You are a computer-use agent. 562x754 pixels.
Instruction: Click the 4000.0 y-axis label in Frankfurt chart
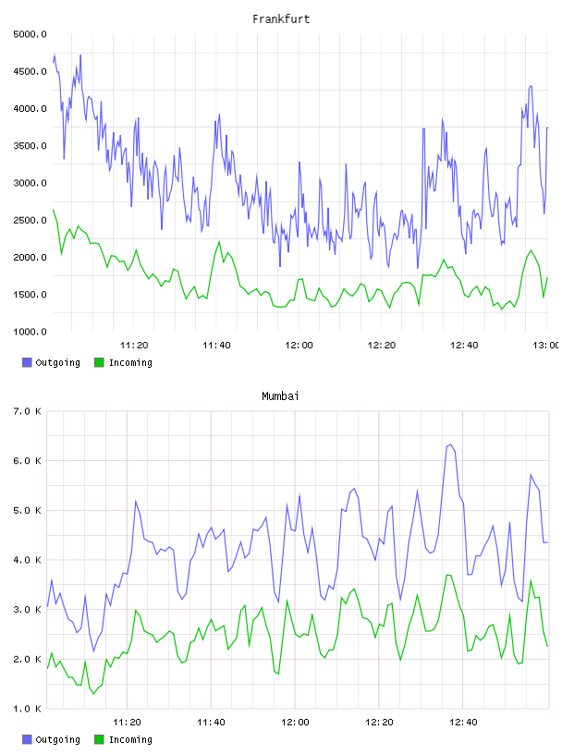30,109
